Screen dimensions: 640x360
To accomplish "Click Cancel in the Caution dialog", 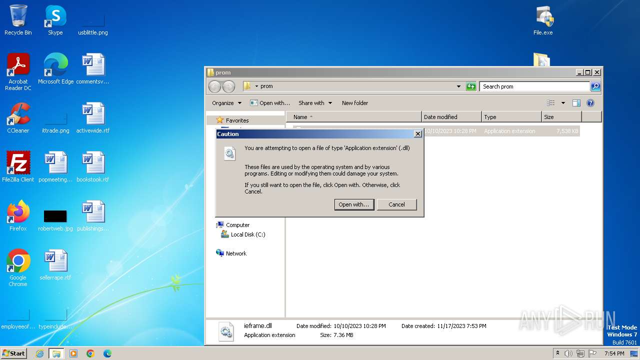I will [397, 204].
